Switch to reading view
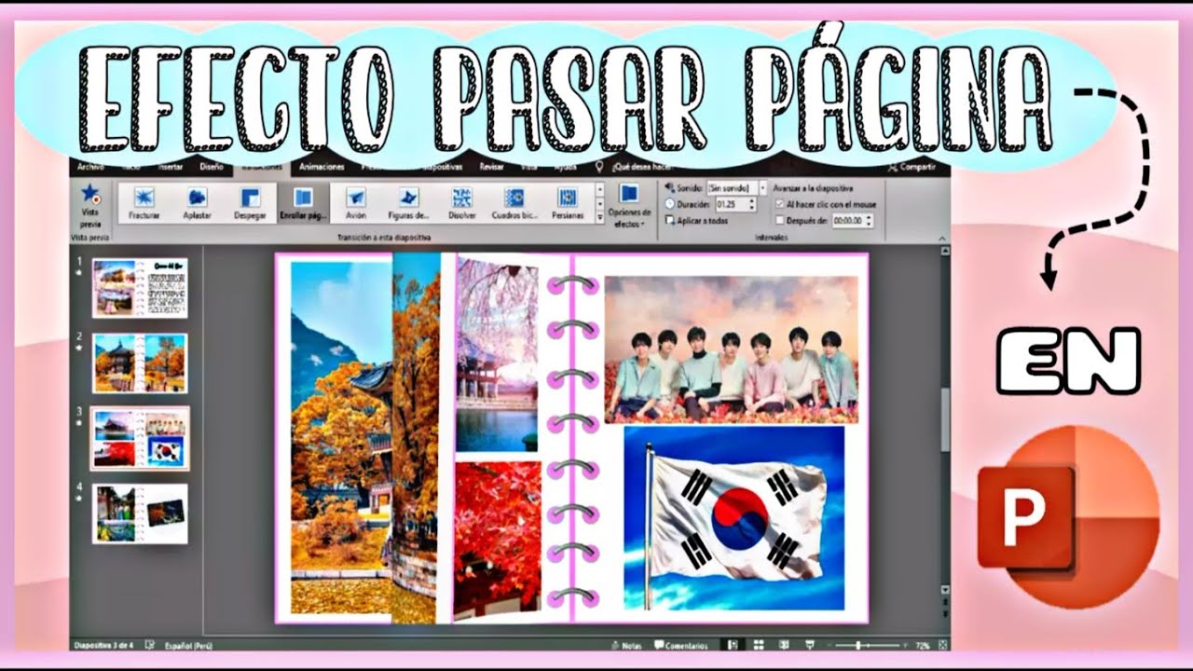This screenshot has height=671, width=1193. (x=784, y=645)
